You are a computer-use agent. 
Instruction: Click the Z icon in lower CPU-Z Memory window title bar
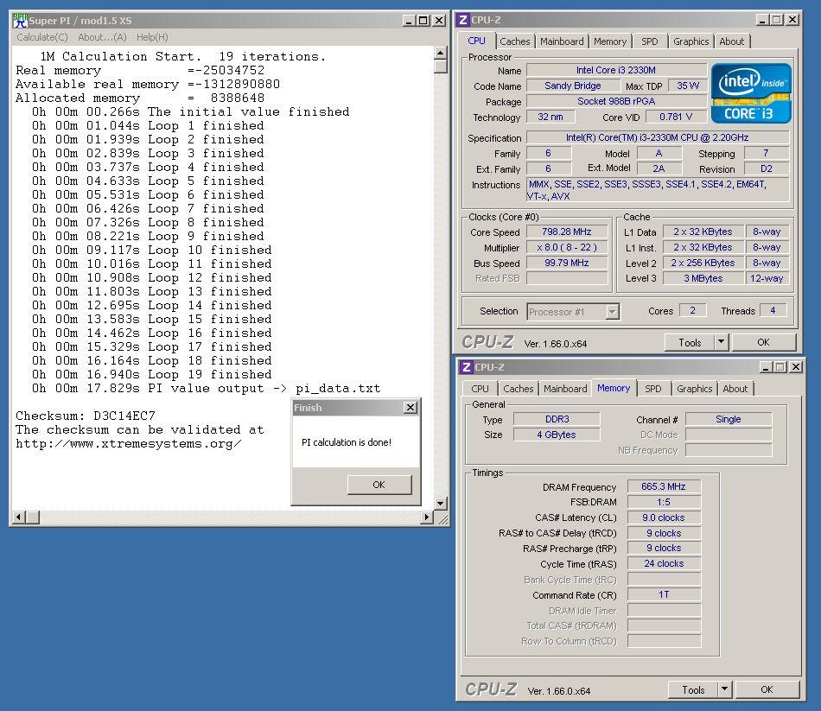click(x=466, y=367)
